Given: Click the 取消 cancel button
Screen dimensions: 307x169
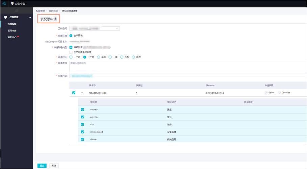Looking at the screenshot, I should tap(54, 166).
